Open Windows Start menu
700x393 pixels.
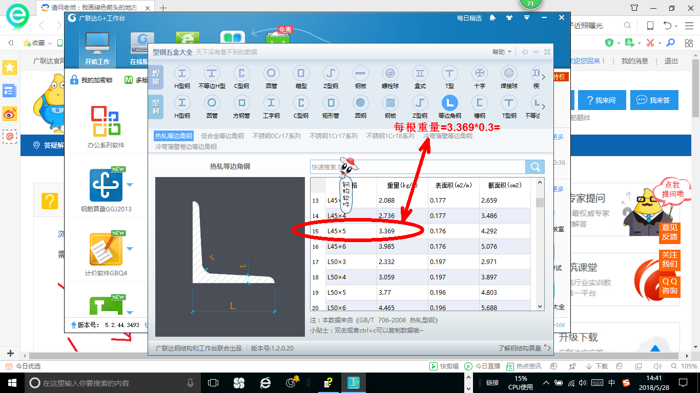pyautogui.click(x=11, y=383)
